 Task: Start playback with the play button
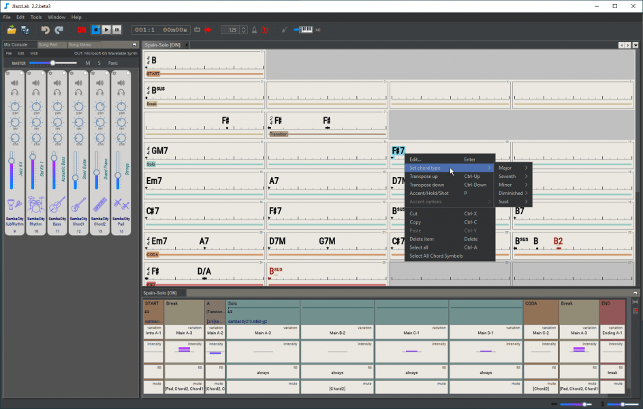(x=106, y=29)
